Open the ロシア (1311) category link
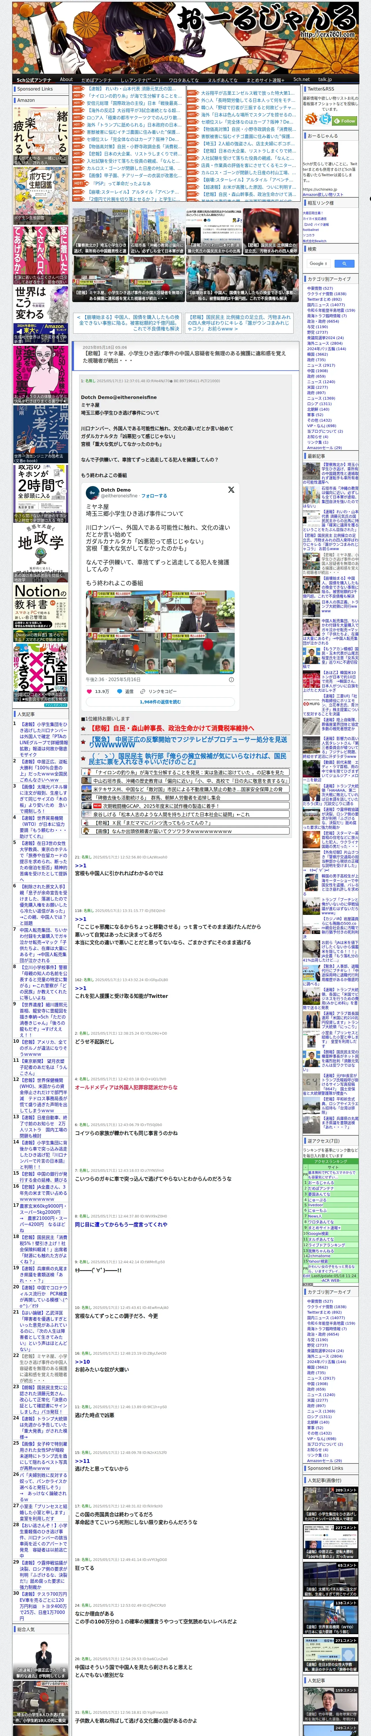 [x=319, y=404]
